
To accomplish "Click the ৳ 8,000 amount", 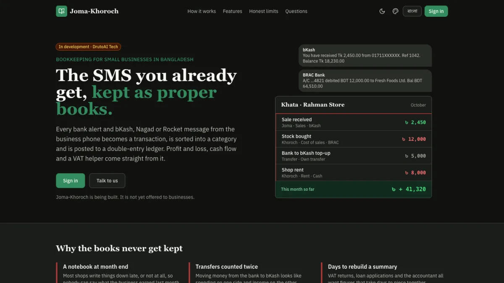I will (x=415, y=173).
